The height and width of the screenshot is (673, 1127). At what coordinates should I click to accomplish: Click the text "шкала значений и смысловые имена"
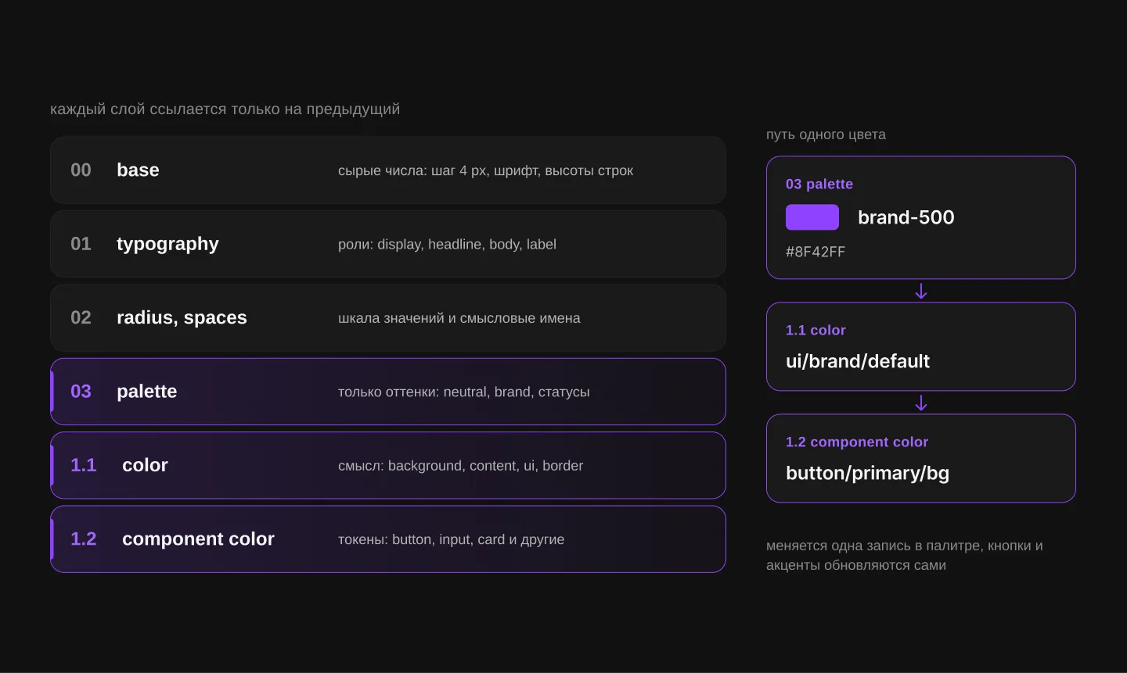(459, 318)
